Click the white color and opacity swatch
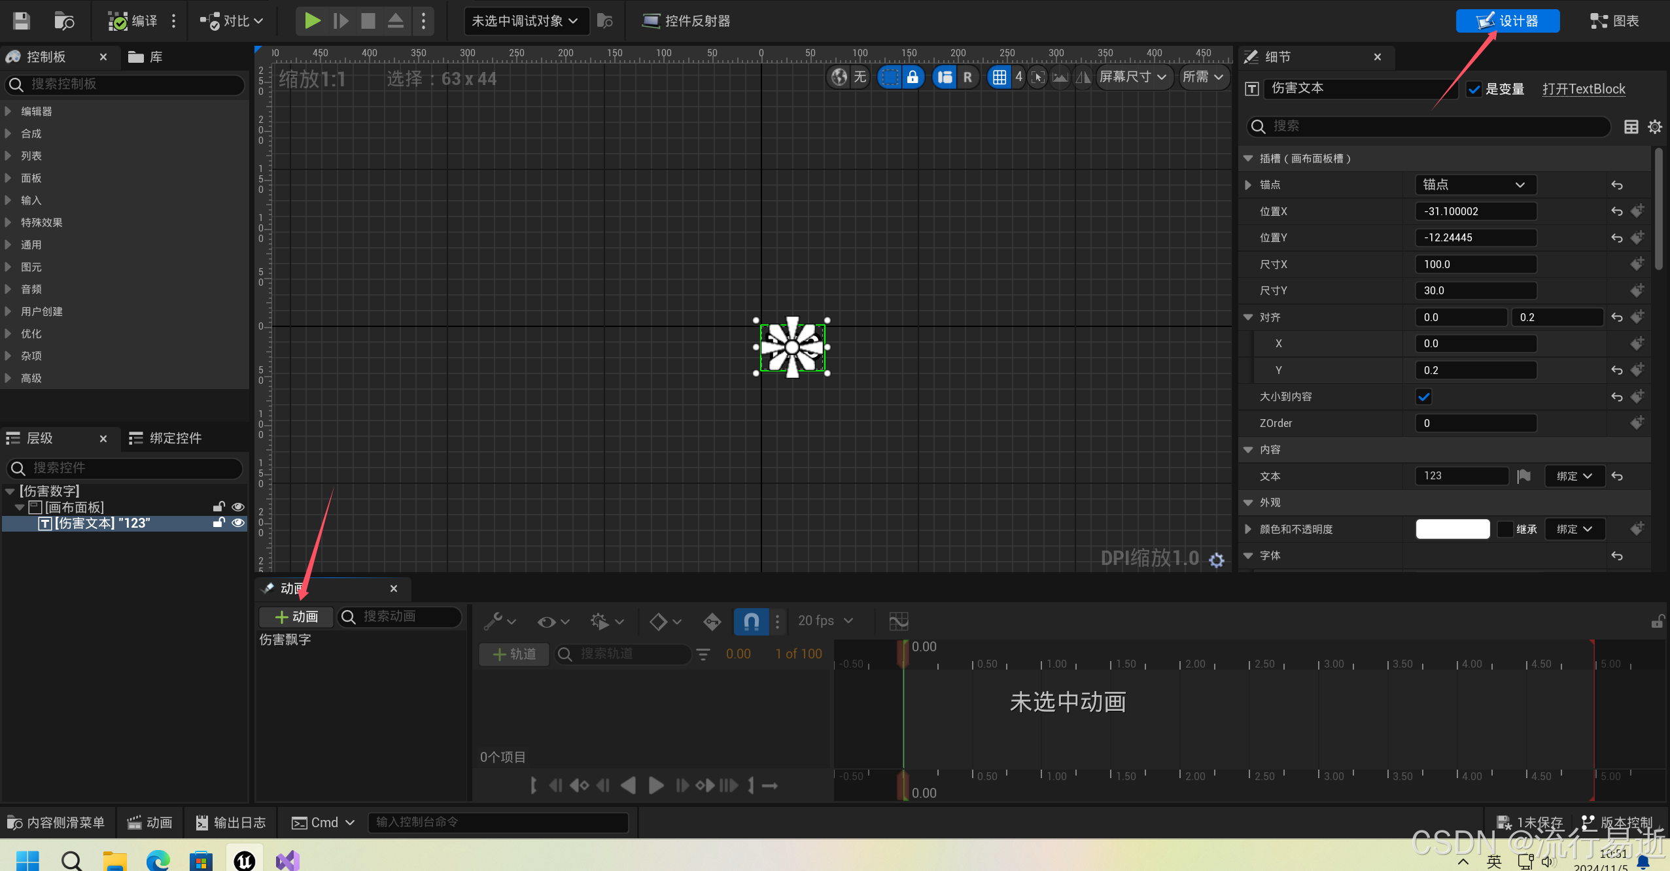1670x871 pixels. tap(1452, 529)
